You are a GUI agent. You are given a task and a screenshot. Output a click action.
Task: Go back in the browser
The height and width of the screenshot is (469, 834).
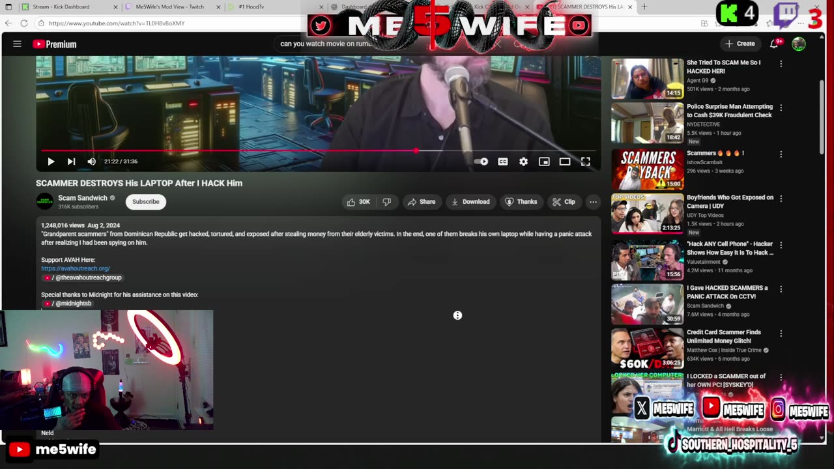[x=8, y=23]
